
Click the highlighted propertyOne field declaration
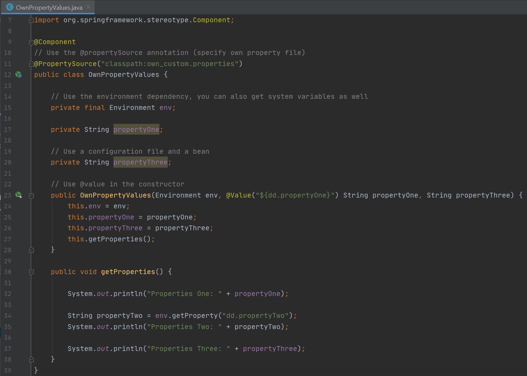[x=136, y=130]
